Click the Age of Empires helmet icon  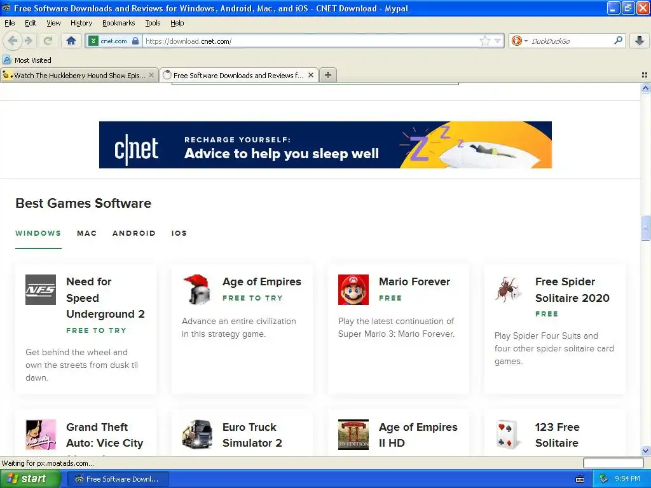click(197, 290)
